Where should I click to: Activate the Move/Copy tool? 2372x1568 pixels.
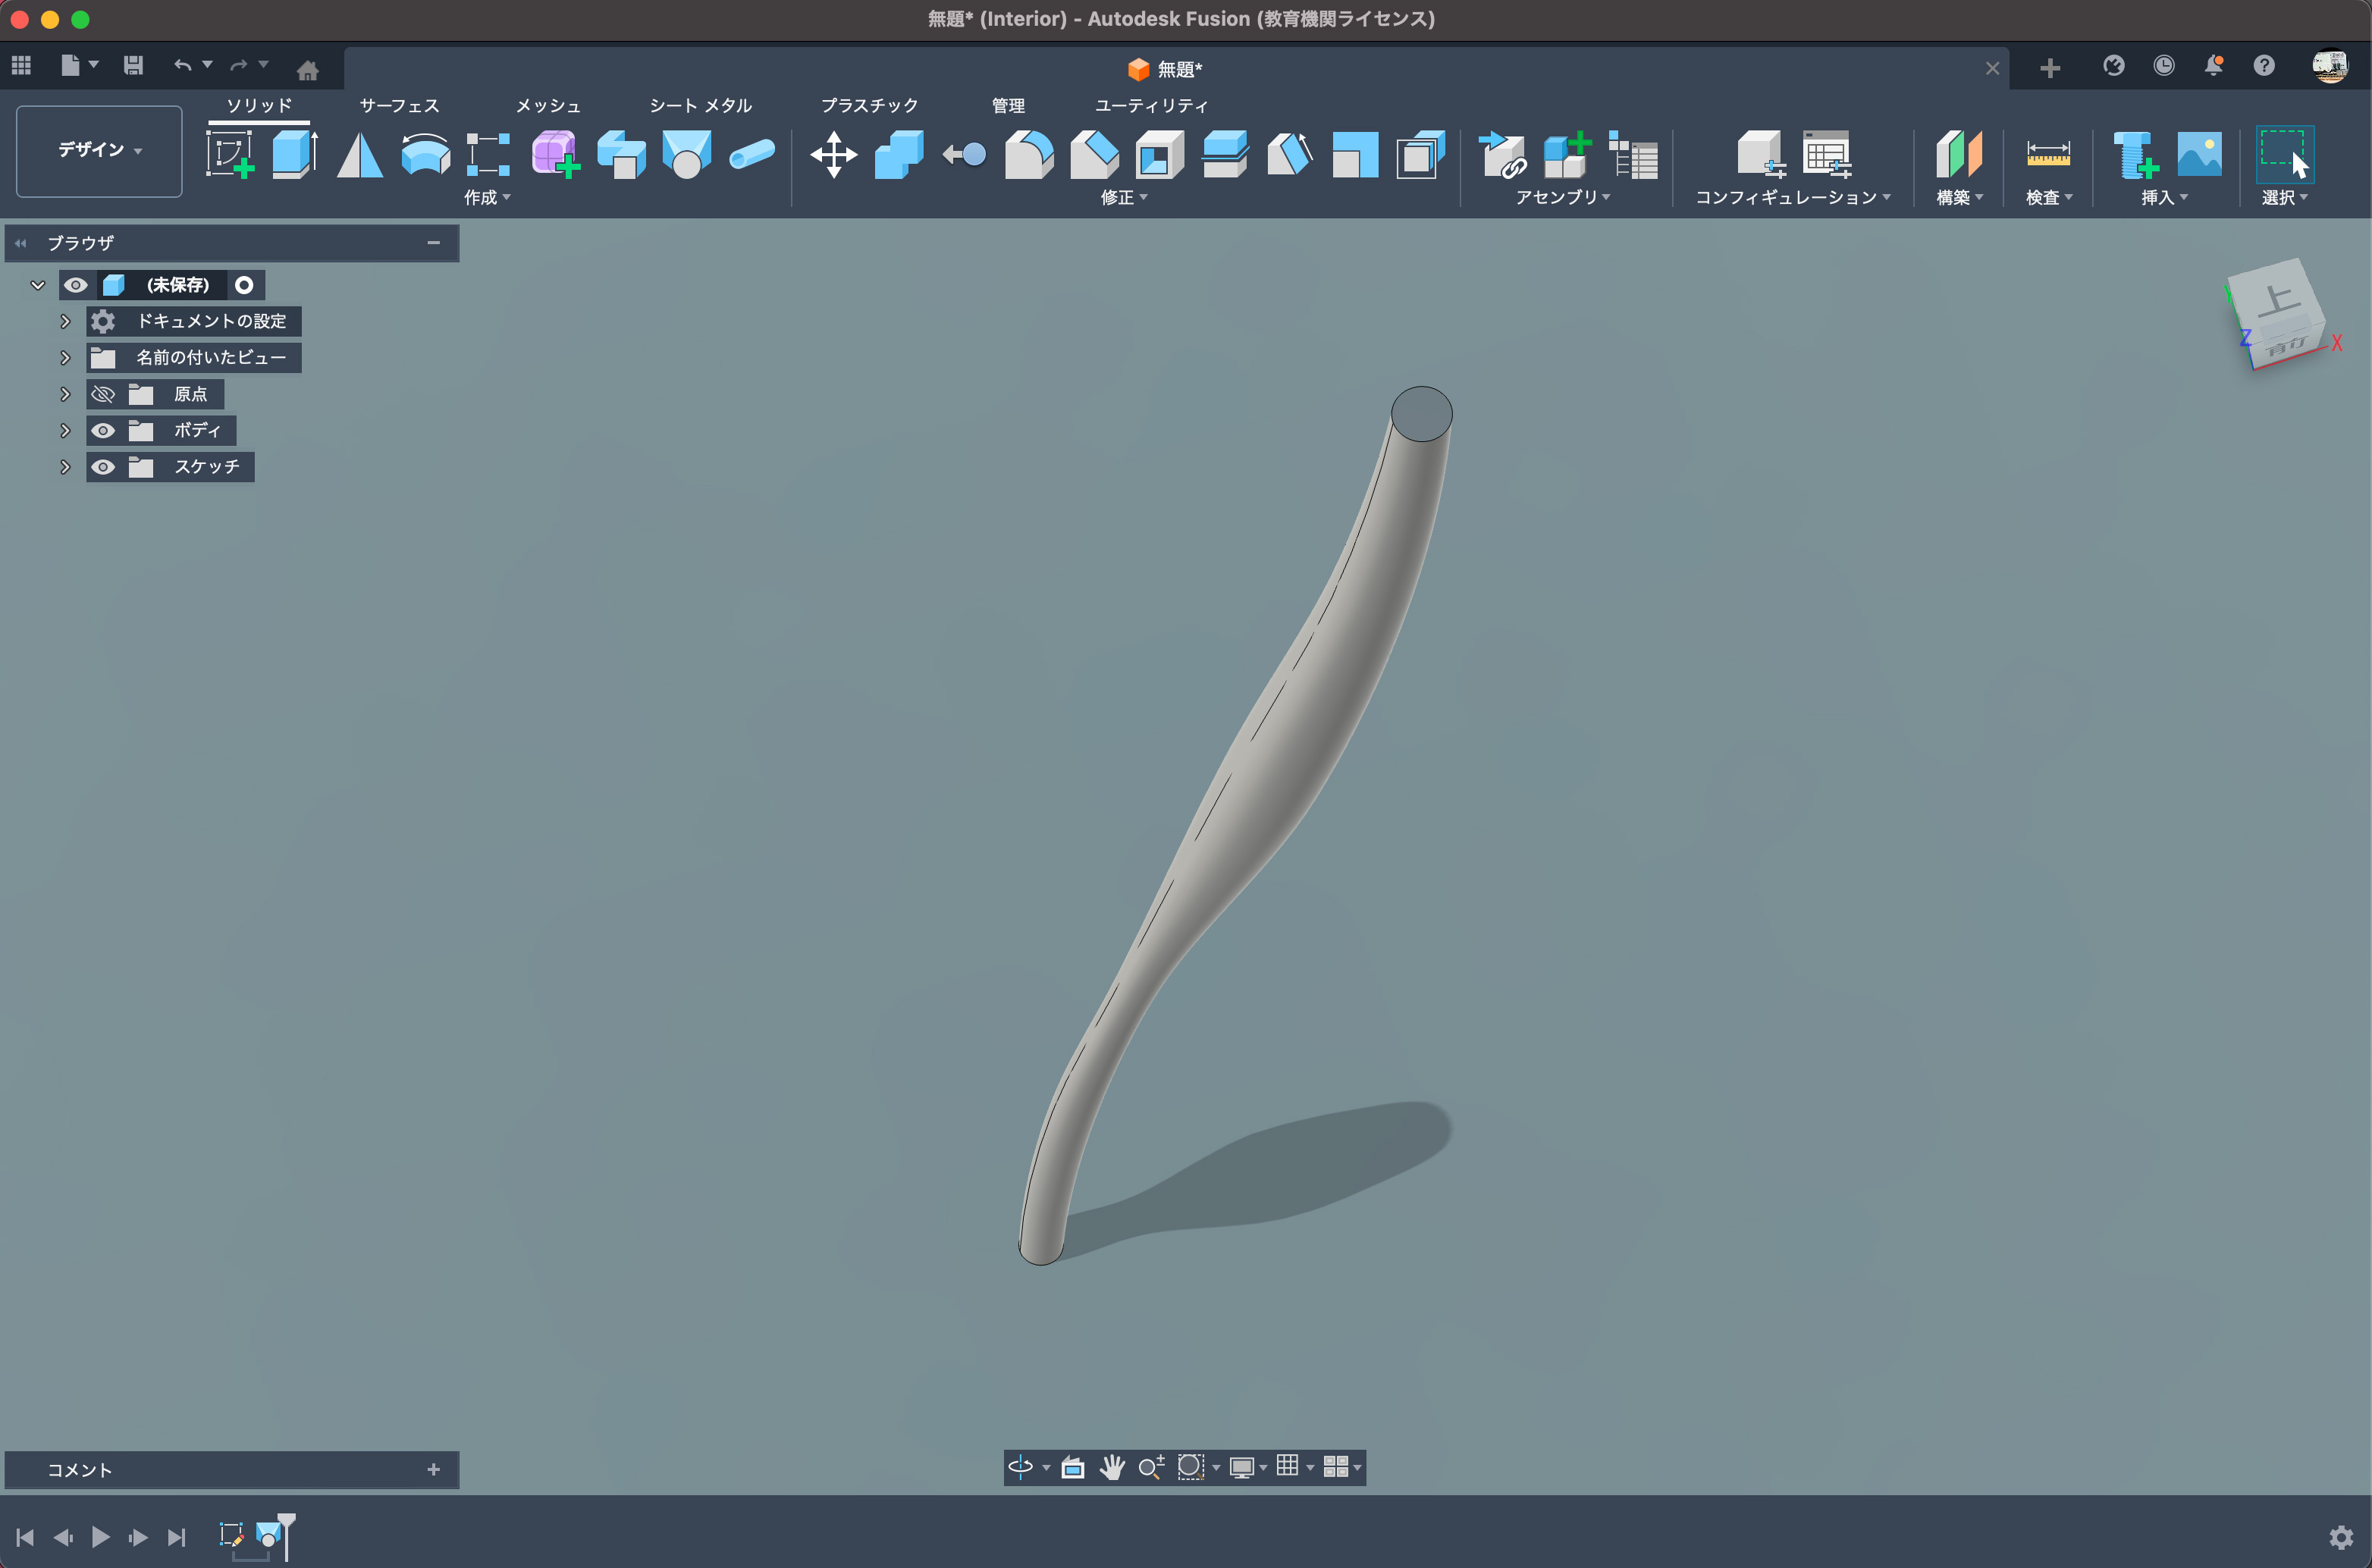click(x=833, y=155)
